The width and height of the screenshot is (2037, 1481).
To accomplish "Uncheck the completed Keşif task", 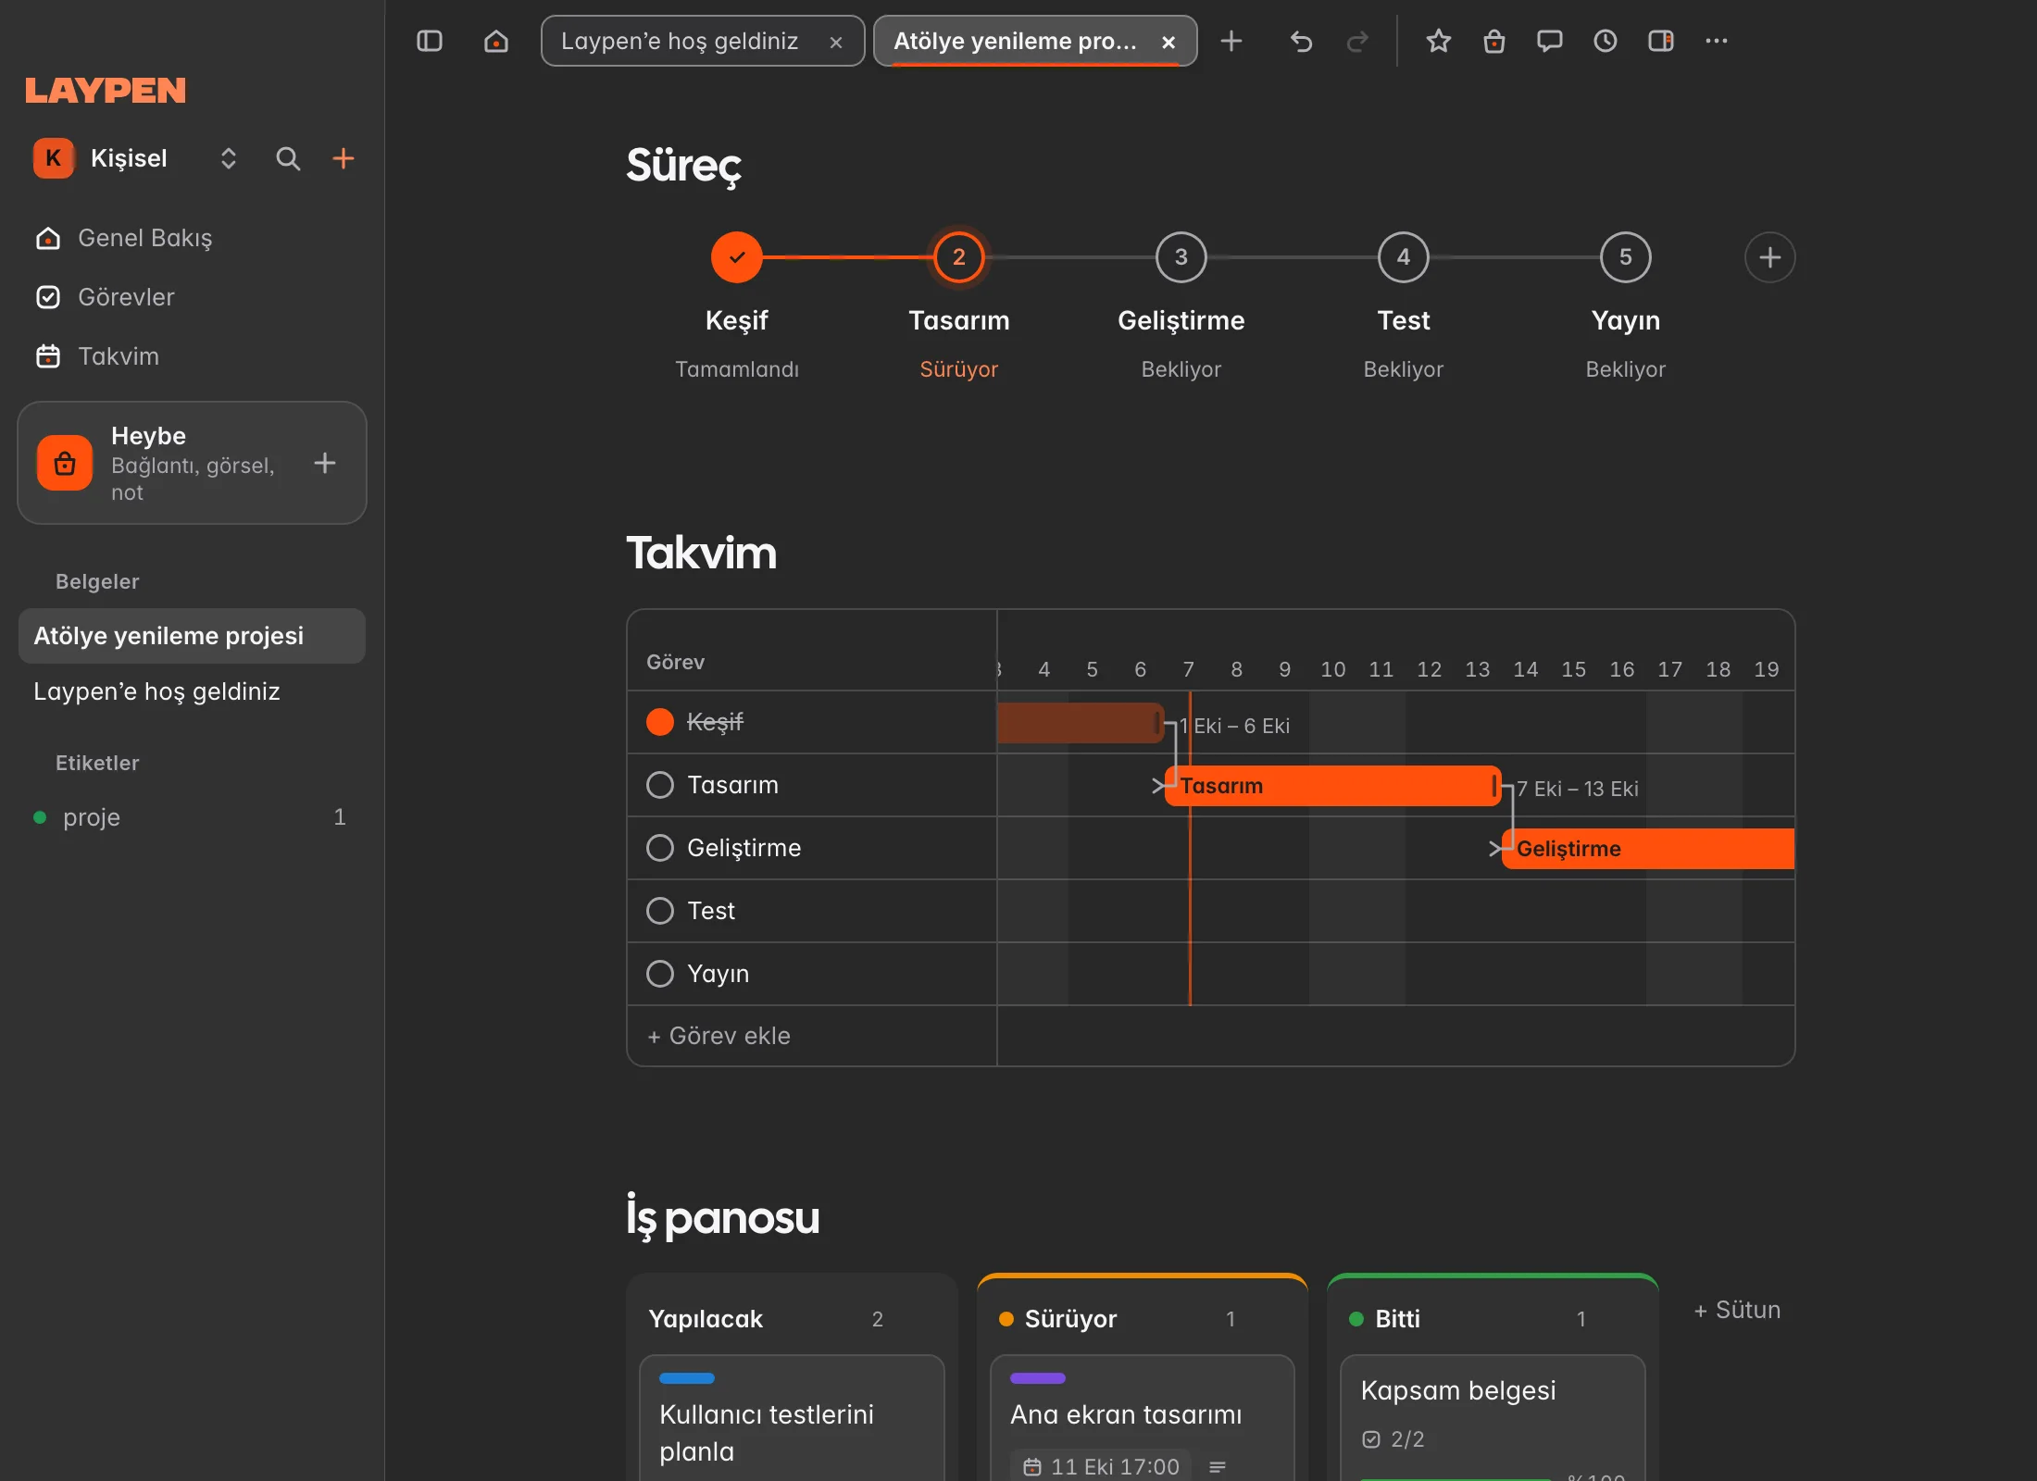I will [660, 722].
